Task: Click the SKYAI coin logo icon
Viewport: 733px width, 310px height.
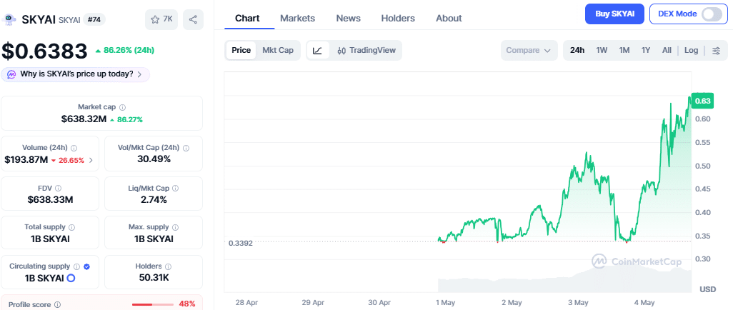Action: click(9, 19)
